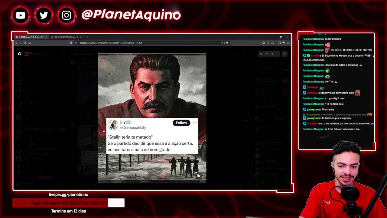Open the browser home page

click(29, 43)
